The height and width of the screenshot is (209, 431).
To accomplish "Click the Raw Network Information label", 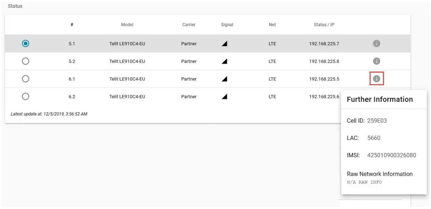I will (379, 174).
